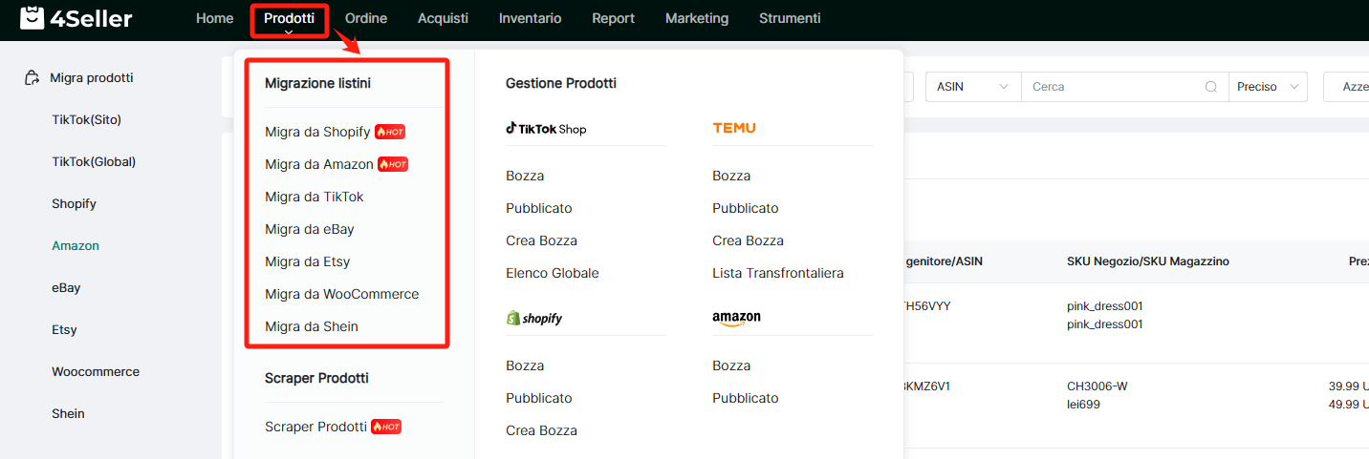Select Migra da TikTok
The width and height of the screenshot is (1369, 459).
[315, 197]
